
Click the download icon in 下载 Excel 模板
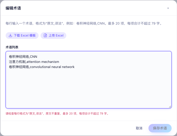point(10,36)
